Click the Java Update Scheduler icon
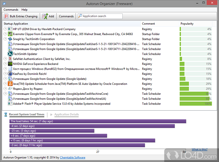The width and height of the screenshot is (219, 162). click(x=10, y=84)
